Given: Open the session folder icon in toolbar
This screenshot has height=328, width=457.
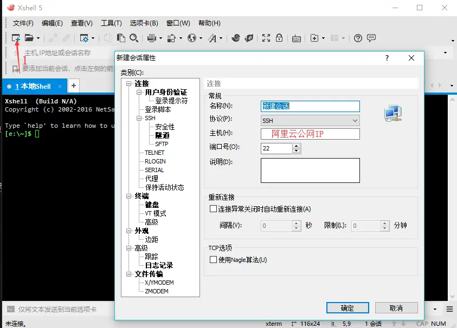Looking at the screenshot, I should (x=29, y=38).
